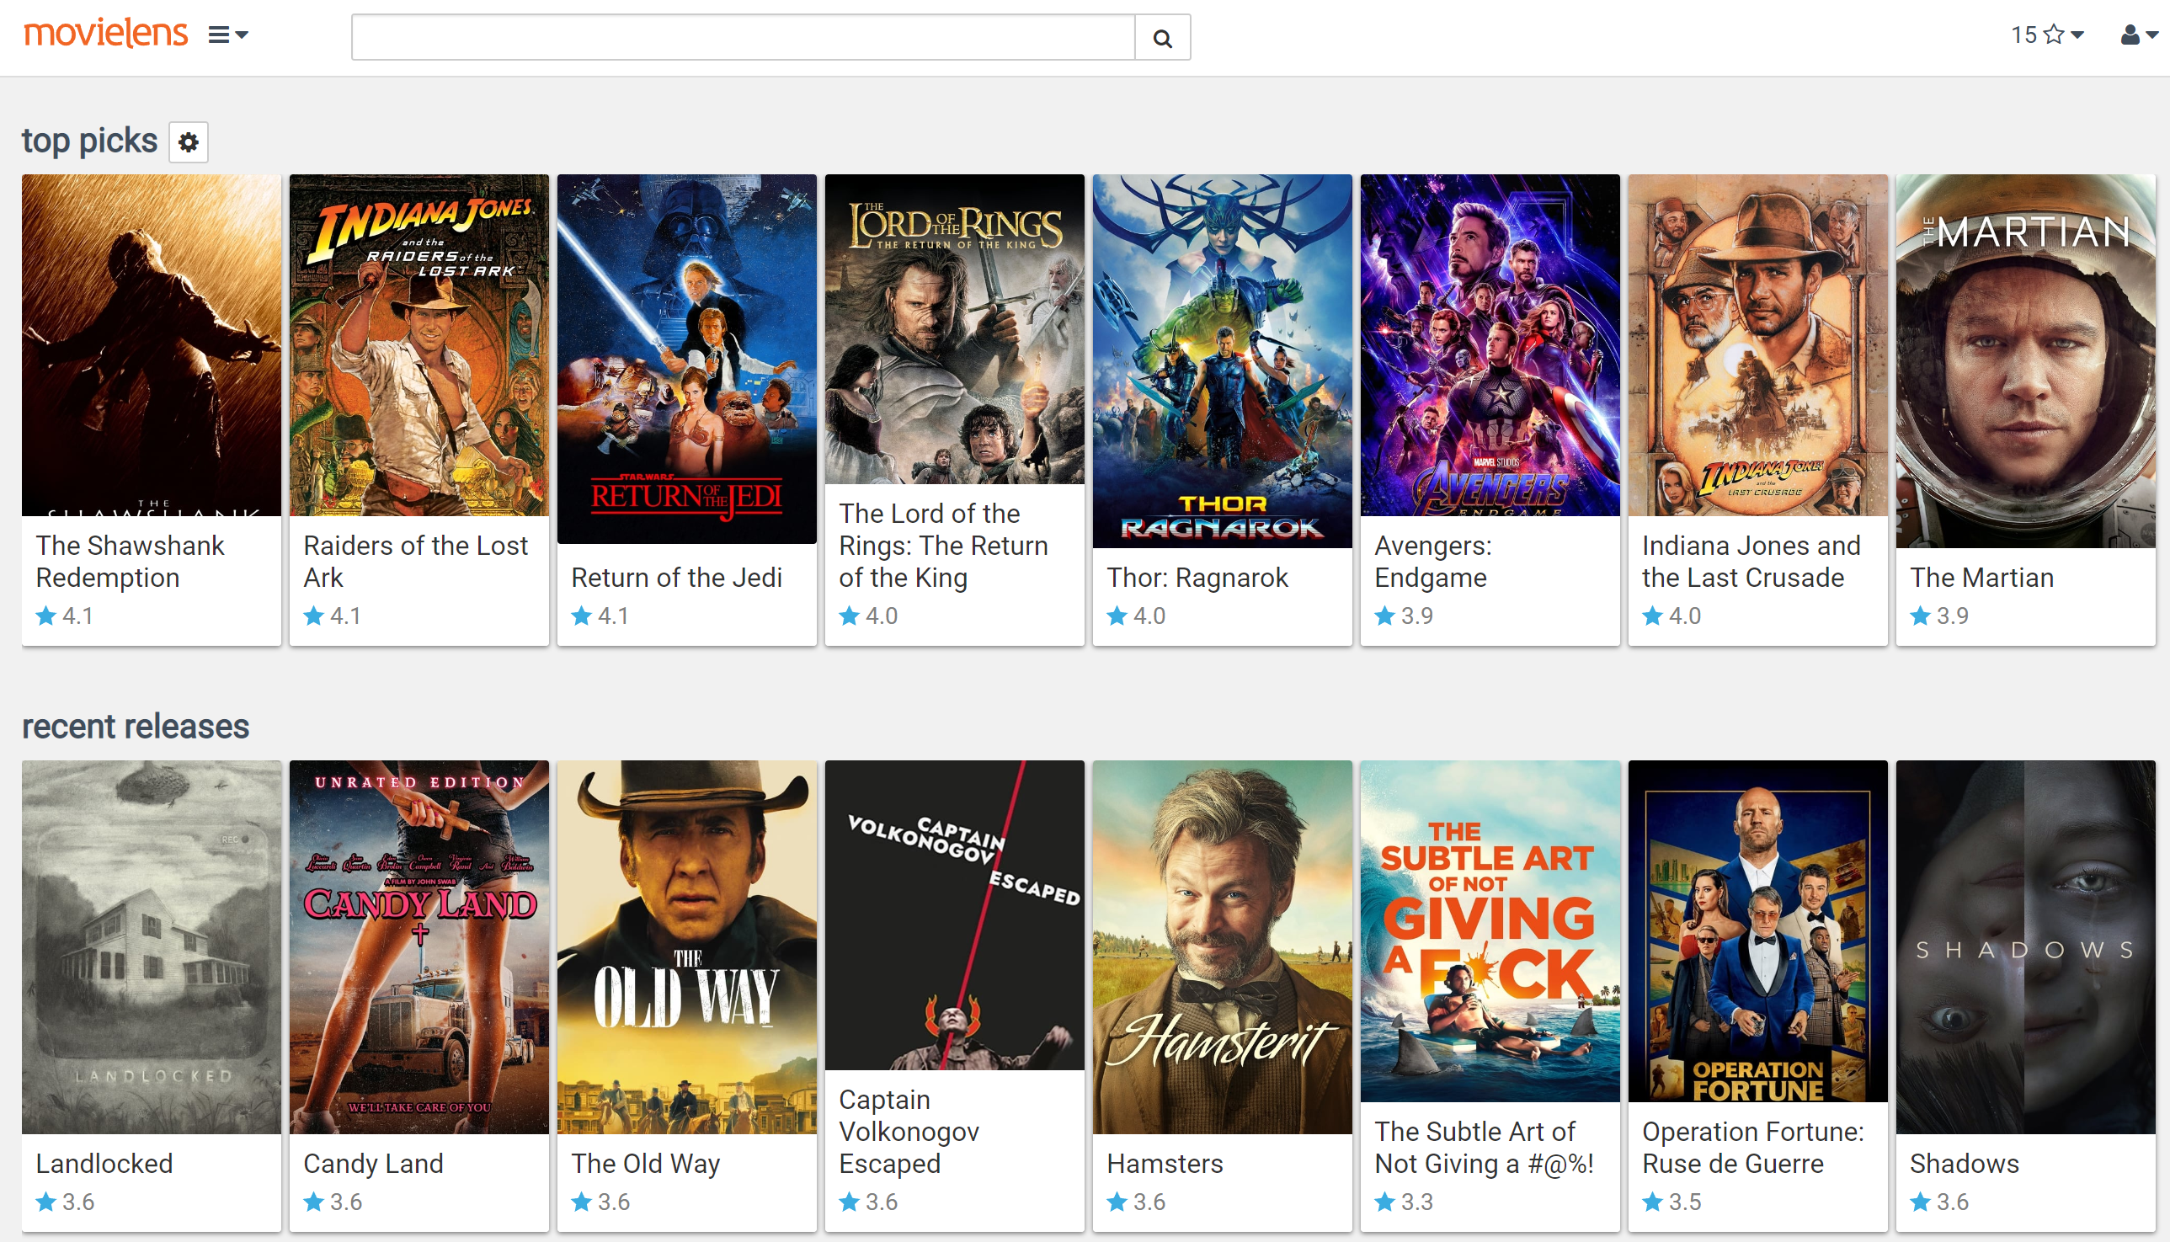Open The Martian poster
This screenshot has height=1242, width=2170.
point(2027,361)
